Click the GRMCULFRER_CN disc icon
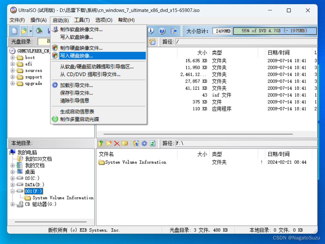Image resolution: width=325 pixels, height=244 pixels. coord(12,51)
